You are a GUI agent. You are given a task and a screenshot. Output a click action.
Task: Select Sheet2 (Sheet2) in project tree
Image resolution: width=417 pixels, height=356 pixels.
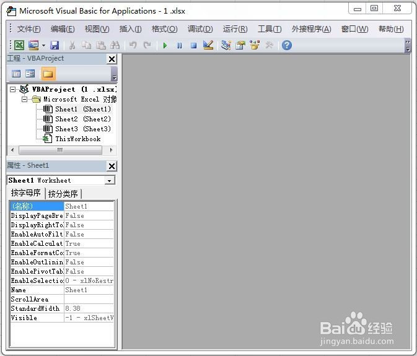pyautogui.click(x=82, y=119)
